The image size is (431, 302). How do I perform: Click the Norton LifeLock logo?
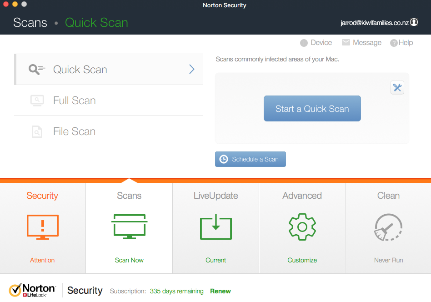(32, 290)
